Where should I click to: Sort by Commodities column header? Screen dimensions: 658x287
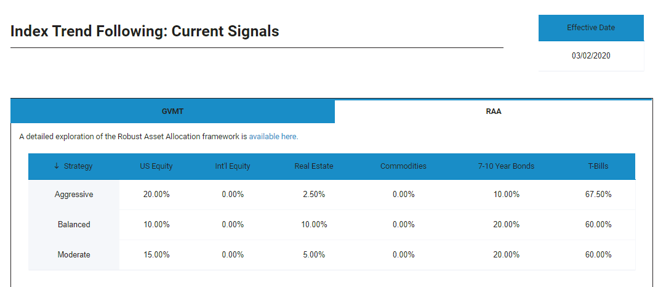pos(403,166)
